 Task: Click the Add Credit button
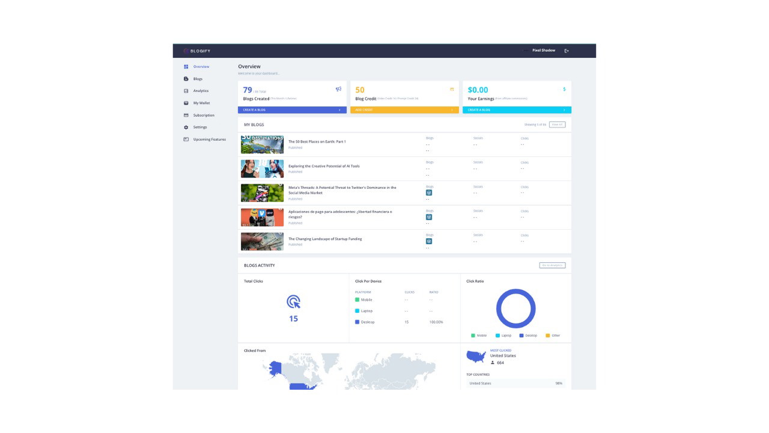click(x=404, y=109)
